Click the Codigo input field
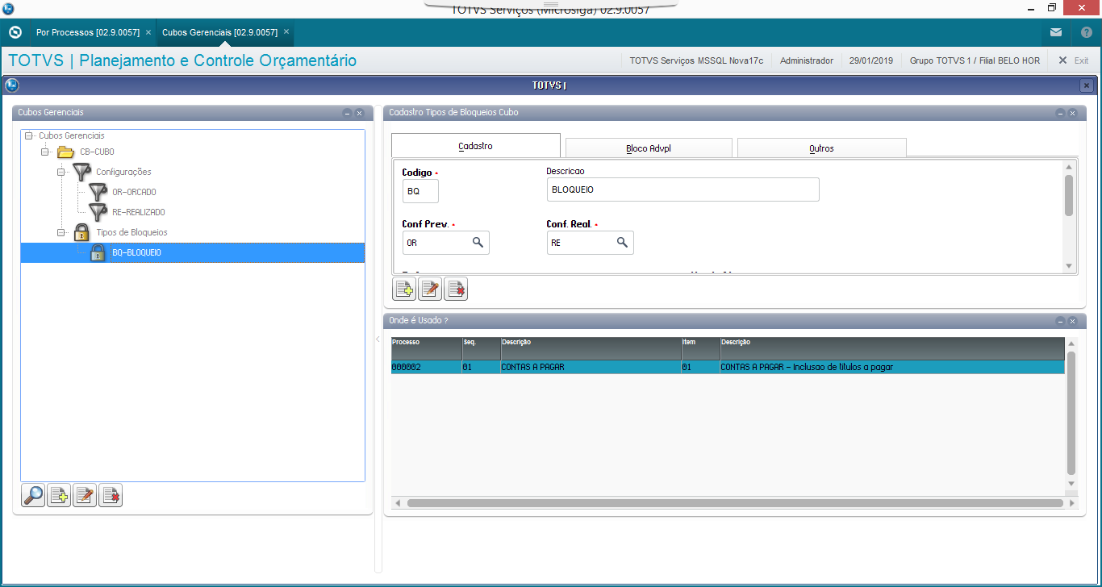The image size is (1102, 587). tap(420, 191)
